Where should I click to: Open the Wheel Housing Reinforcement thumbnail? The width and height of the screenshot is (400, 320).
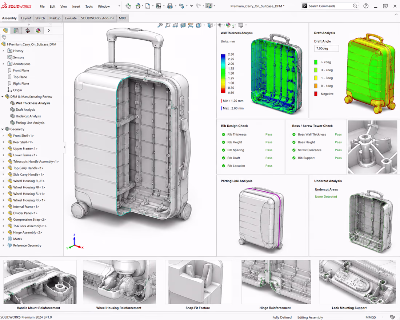point(119,282)
